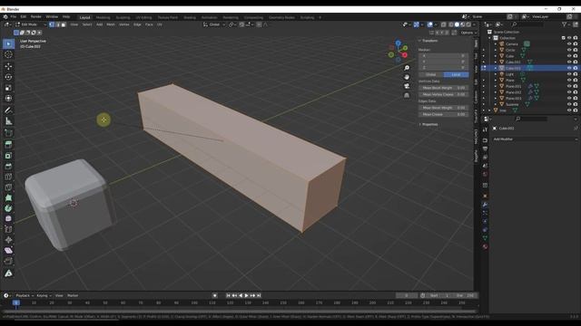Switch perspective/orthographic grid icon in the viewport
Image resolution: width=581 pixels, height=326 pixels.
pos(407,95)
